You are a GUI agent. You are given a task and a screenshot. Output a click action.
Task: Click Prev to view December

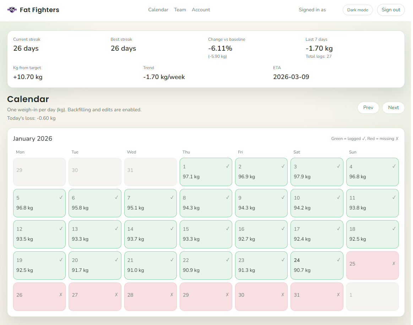click(368, 107)
